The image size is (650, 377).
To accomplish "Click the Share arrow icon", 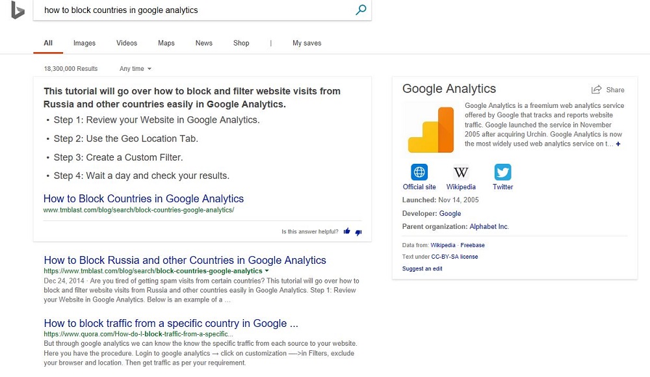I will point(596,90).
